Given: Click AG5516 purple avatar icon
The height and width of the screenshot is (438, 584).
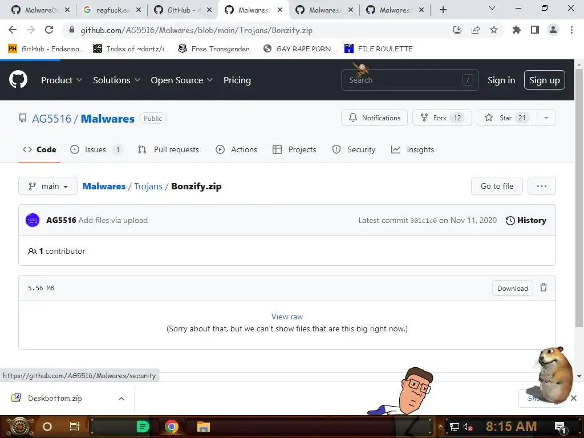Looking at the screenshot, I should (33, 220).
